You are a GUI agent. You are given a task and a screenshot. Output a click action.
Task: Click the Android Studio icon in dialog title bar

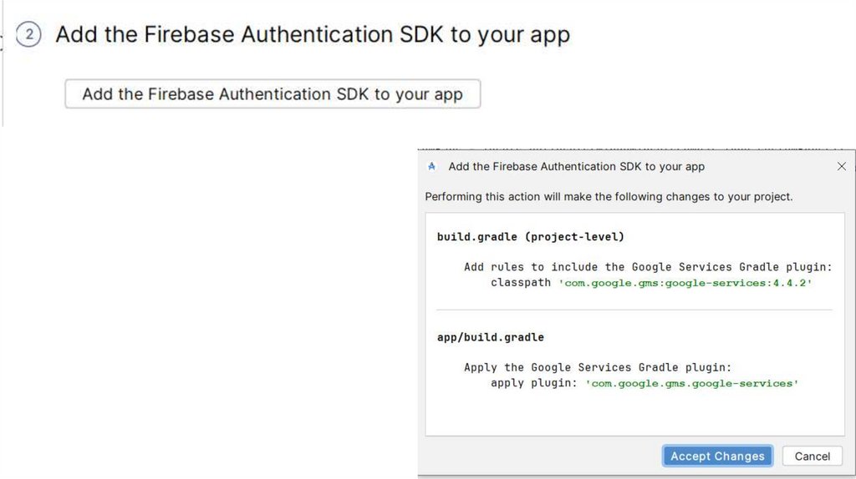(x=431, y=166)
